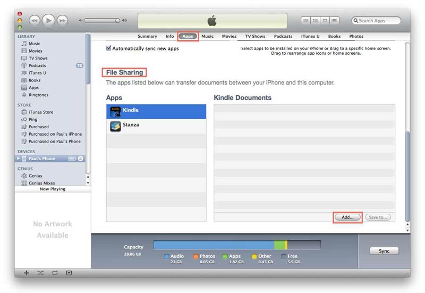Click the high volume speaker icon
This screenshot has width=425, height=293.
[124, 20]
